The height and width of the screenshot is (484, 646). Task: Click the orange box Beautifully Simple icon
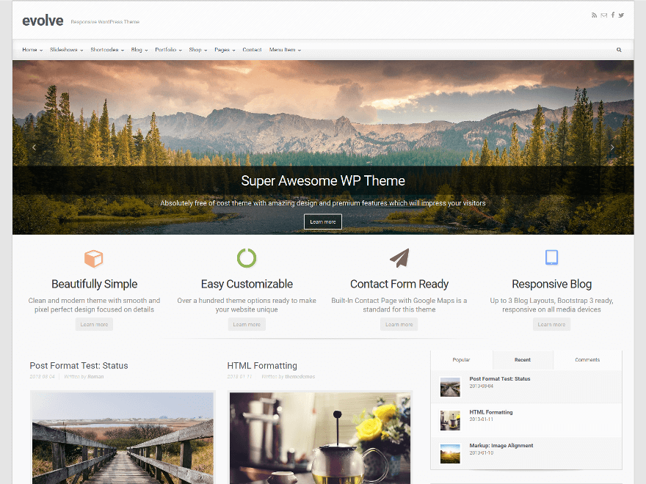[94, 258]
